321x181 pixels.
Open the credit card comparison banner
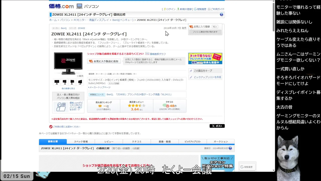click(x=205, y=58)
